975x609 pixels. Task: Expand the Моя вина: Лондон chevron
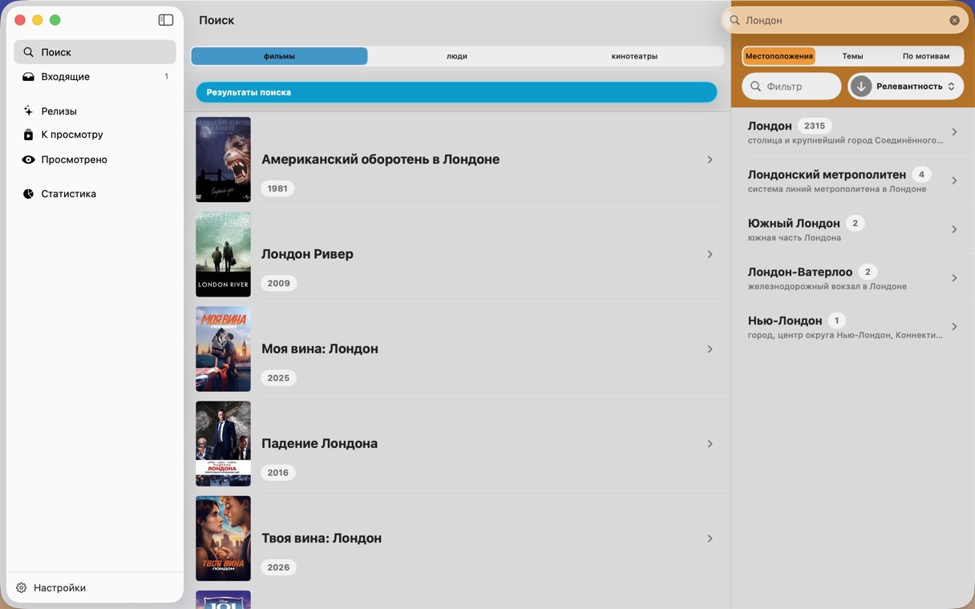(710, 349)
